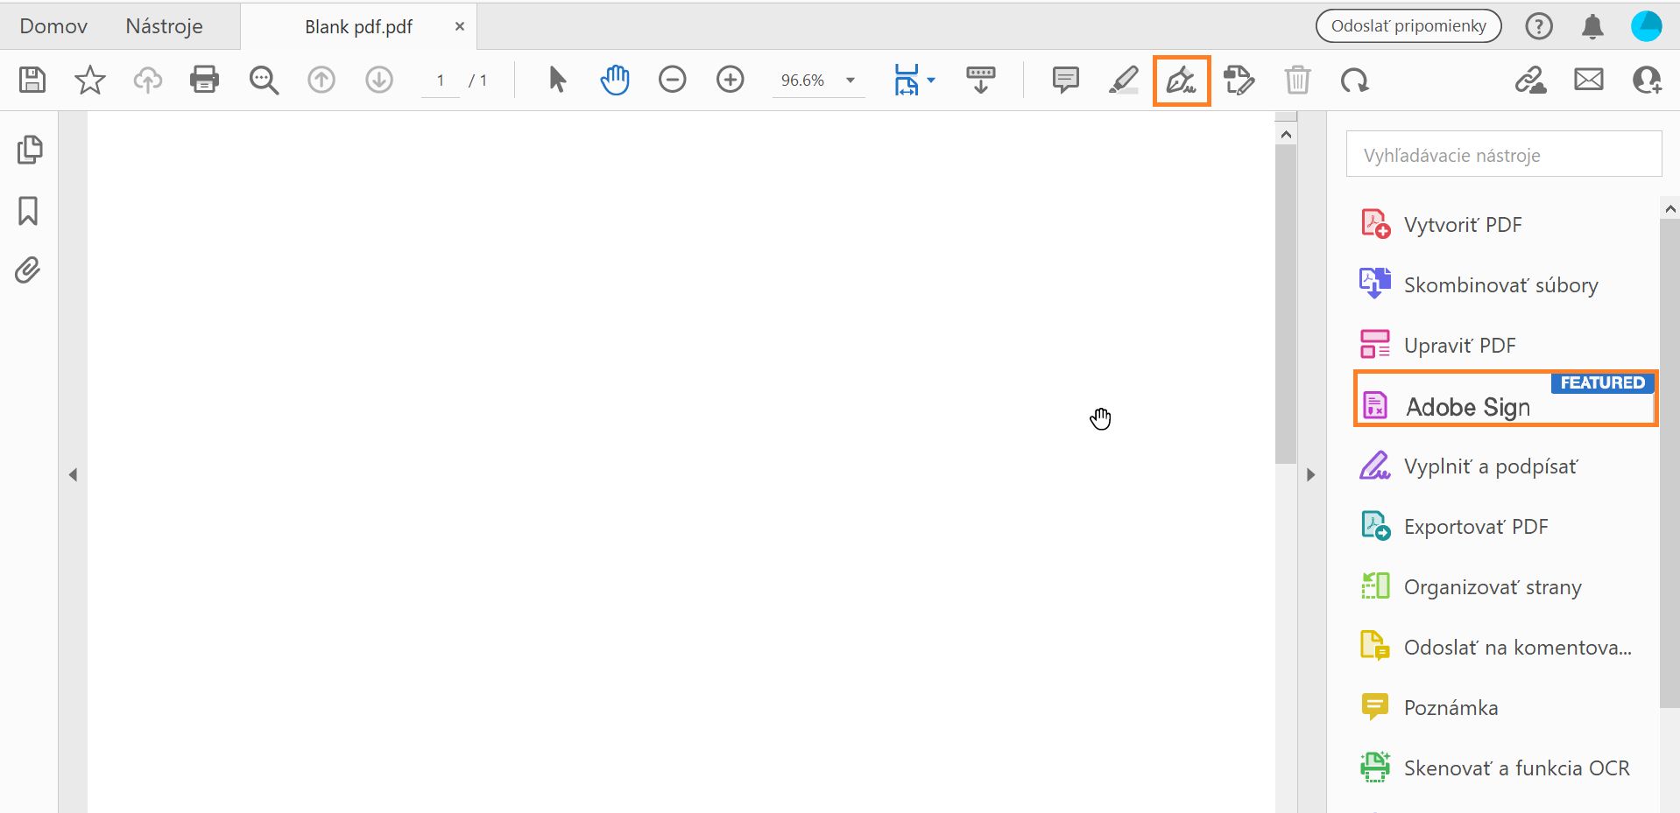
Task: Click the document scroll up arrow
Action: coord(1286,134)
